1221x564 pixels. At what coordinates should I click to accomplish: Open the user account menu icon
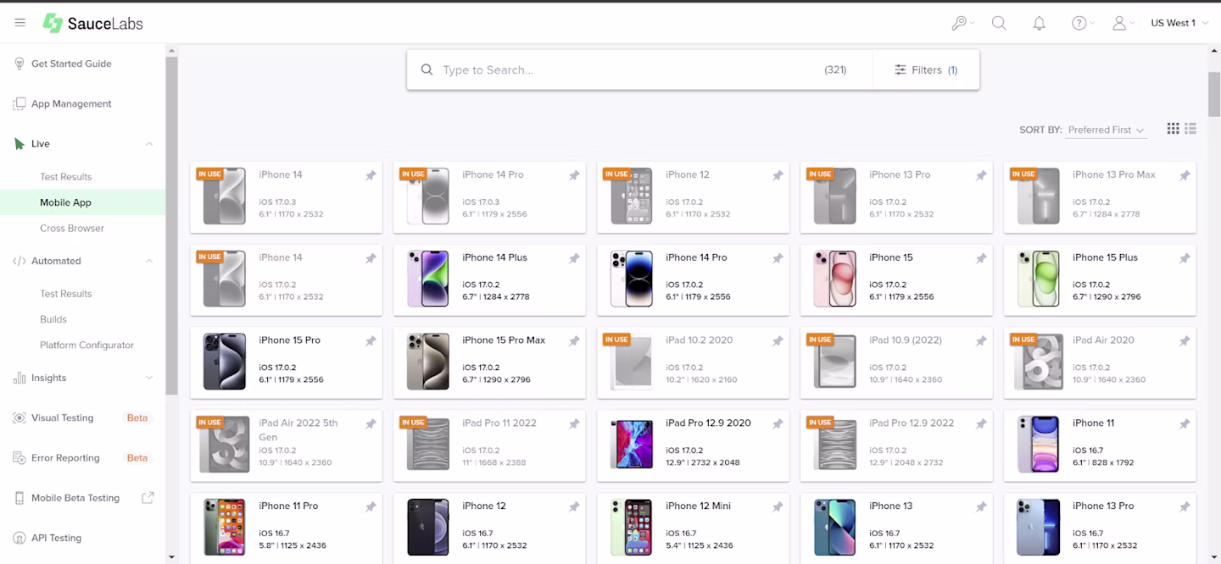(x=1119, y=24)
